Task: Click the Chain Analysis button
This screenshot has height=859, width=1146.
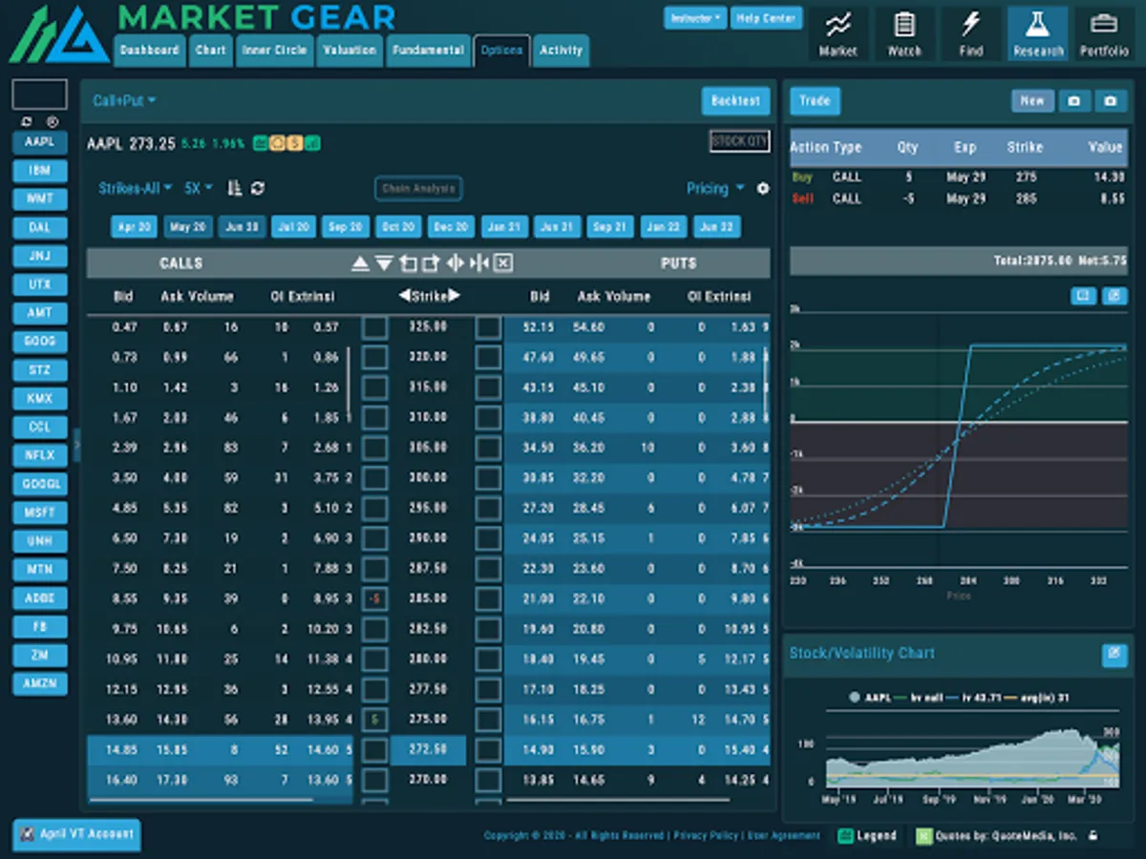Action: pyautogui.click(x=418, y=188)
